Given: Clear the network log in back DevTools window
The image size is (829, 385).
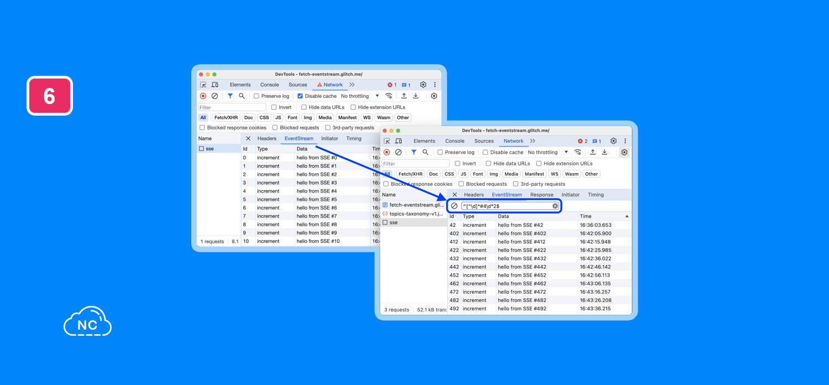Looking at the screenshot, I should click(214, 96).
